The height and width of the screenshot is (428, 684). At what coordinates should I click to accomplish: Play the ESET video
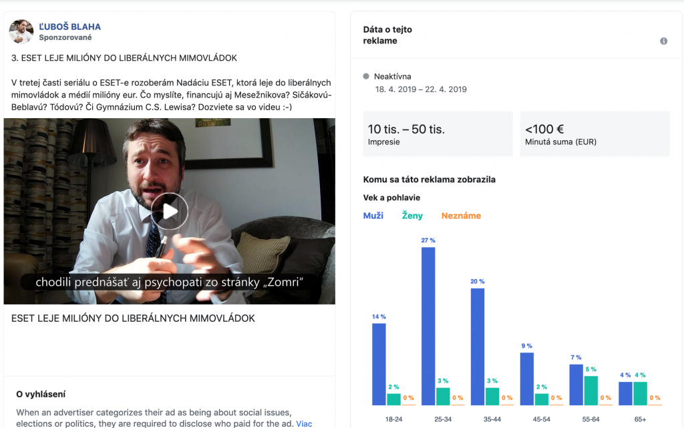click(x=170, y=212)
